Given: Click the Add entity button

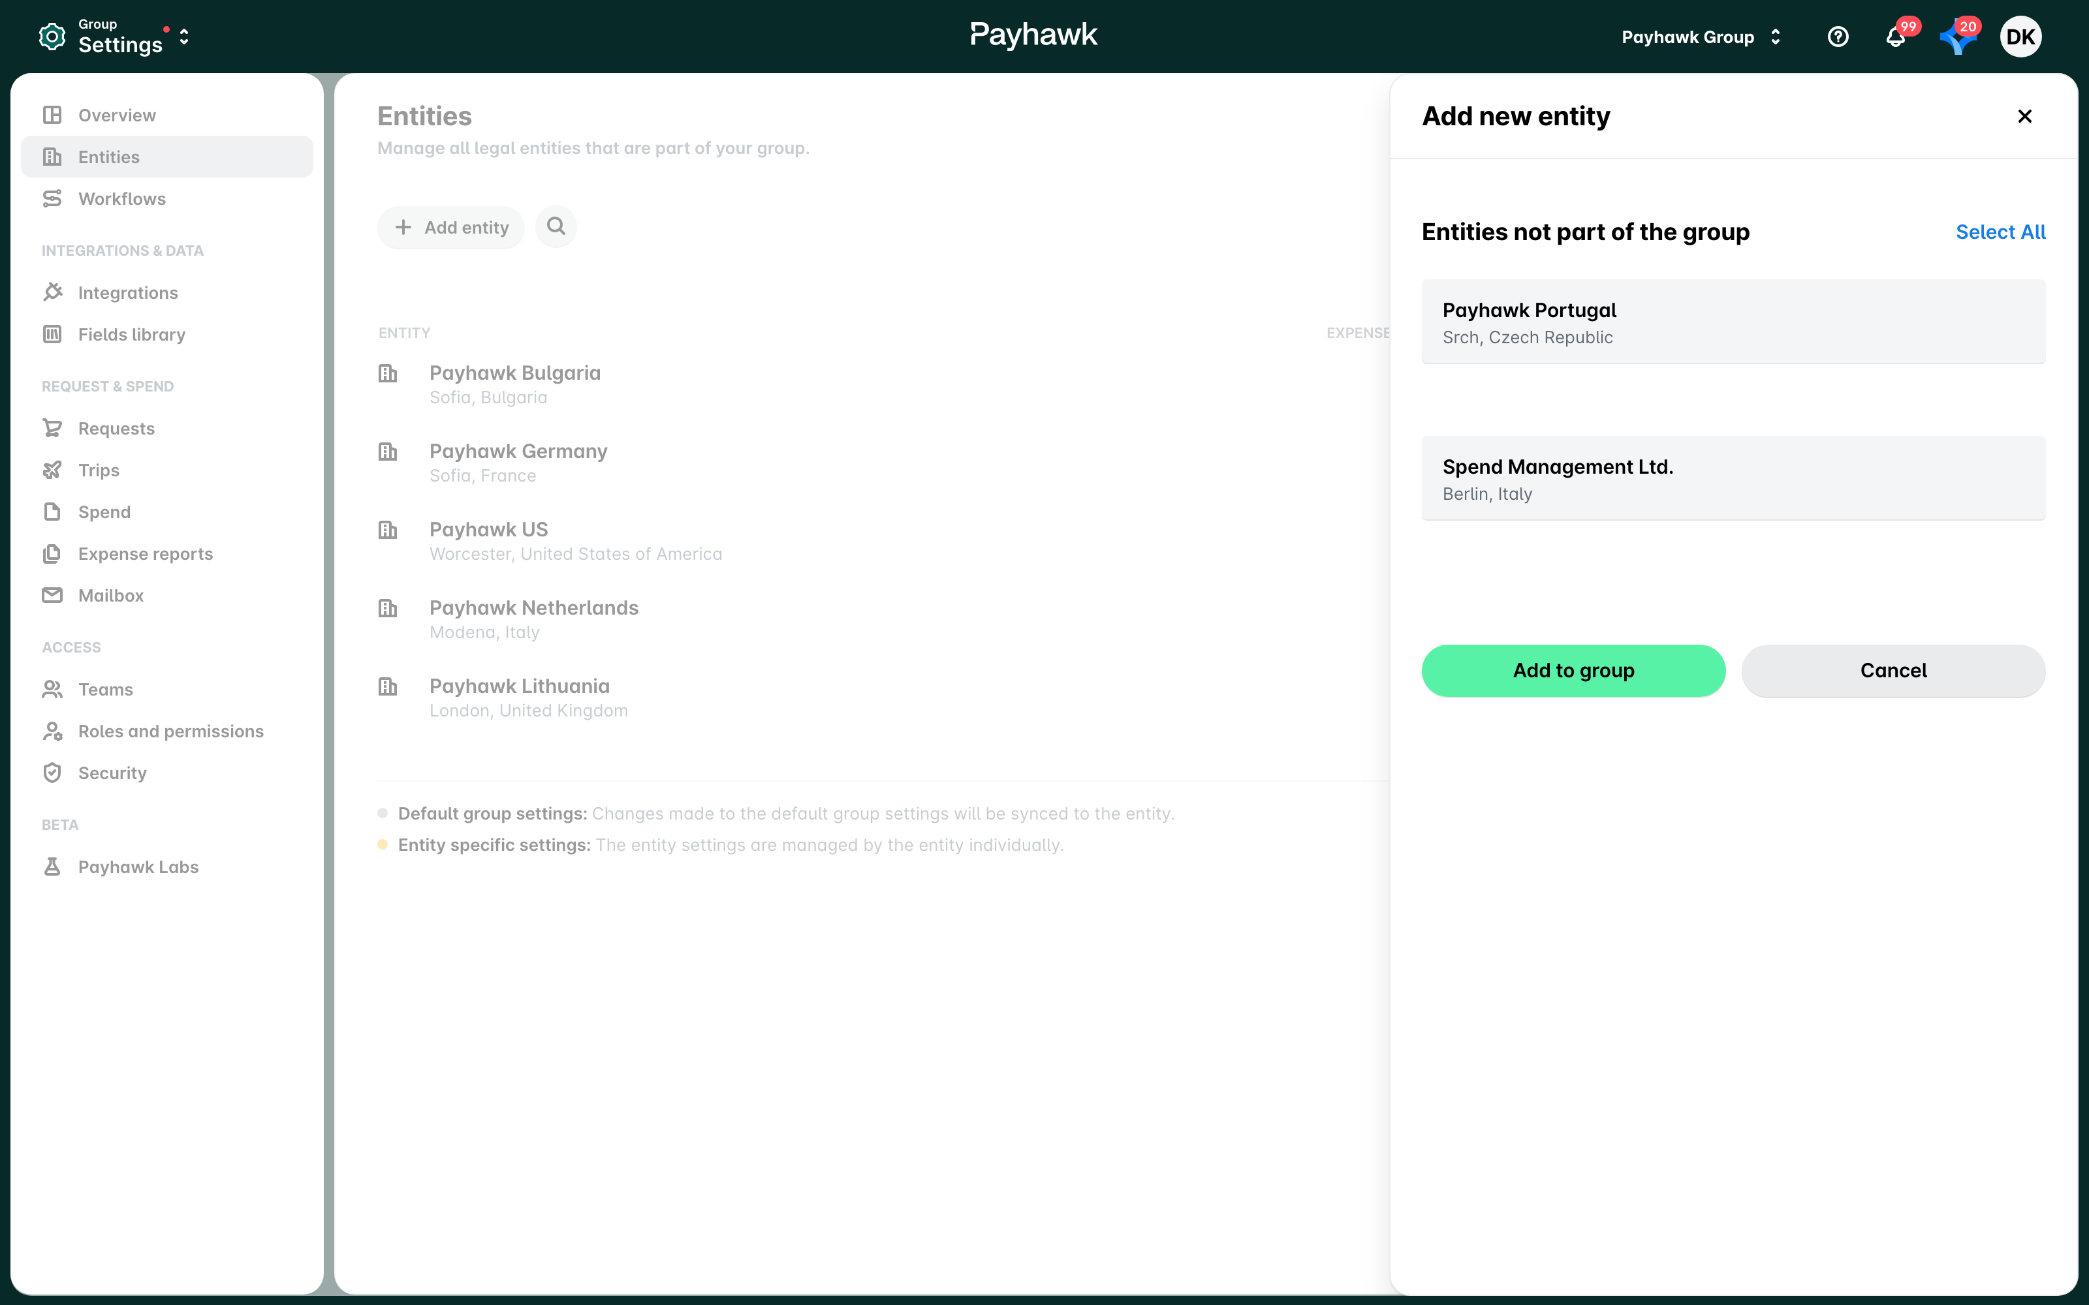Looking at the screenshot, I should 450,227.
